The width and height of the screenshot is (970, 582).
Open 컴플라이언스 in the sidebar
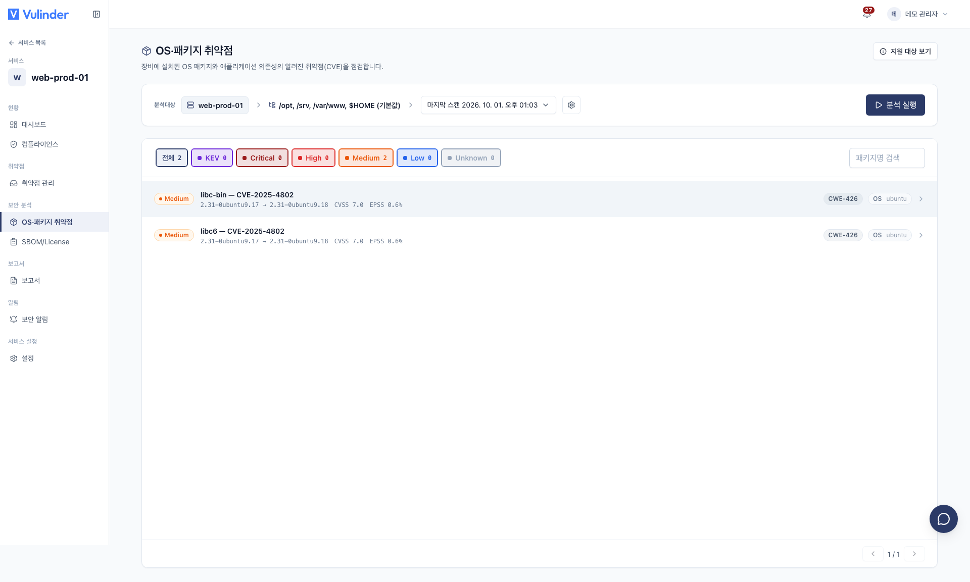[54, 144]
